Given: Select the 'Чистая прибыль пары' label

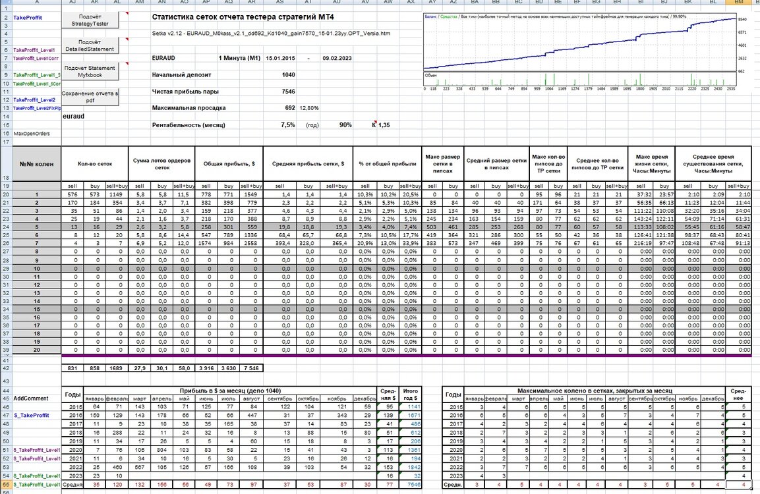Looking at the screenshot, I should pos(185,91).
